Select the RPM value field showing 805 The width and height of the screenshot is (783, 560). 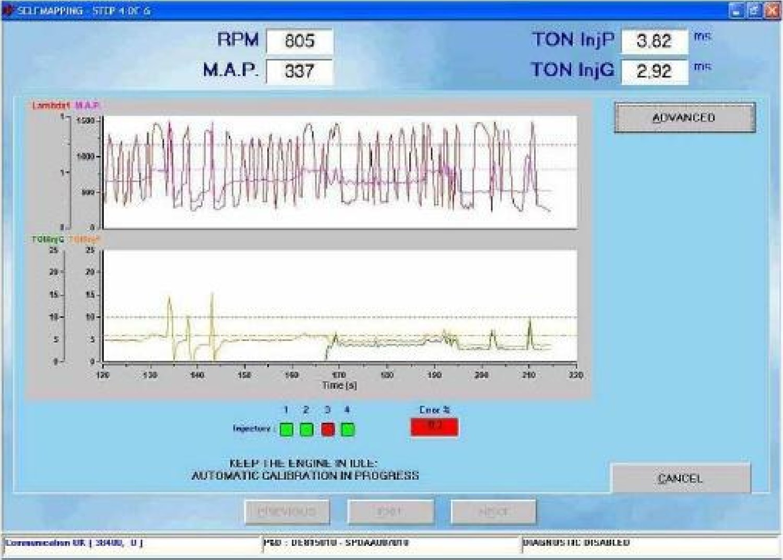click(299, 41)
